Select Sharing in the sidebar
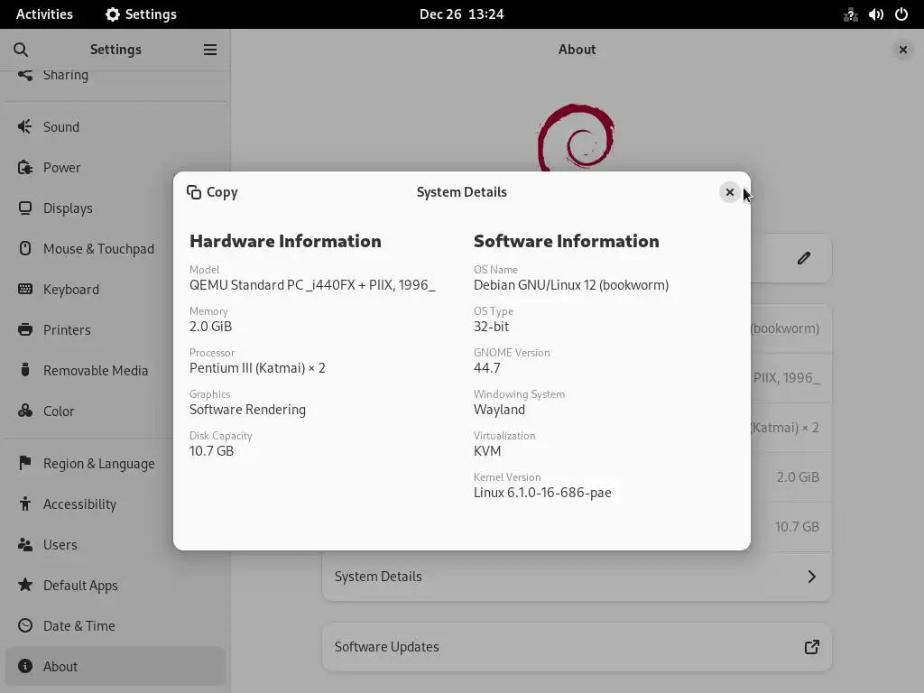 (115, 76)
